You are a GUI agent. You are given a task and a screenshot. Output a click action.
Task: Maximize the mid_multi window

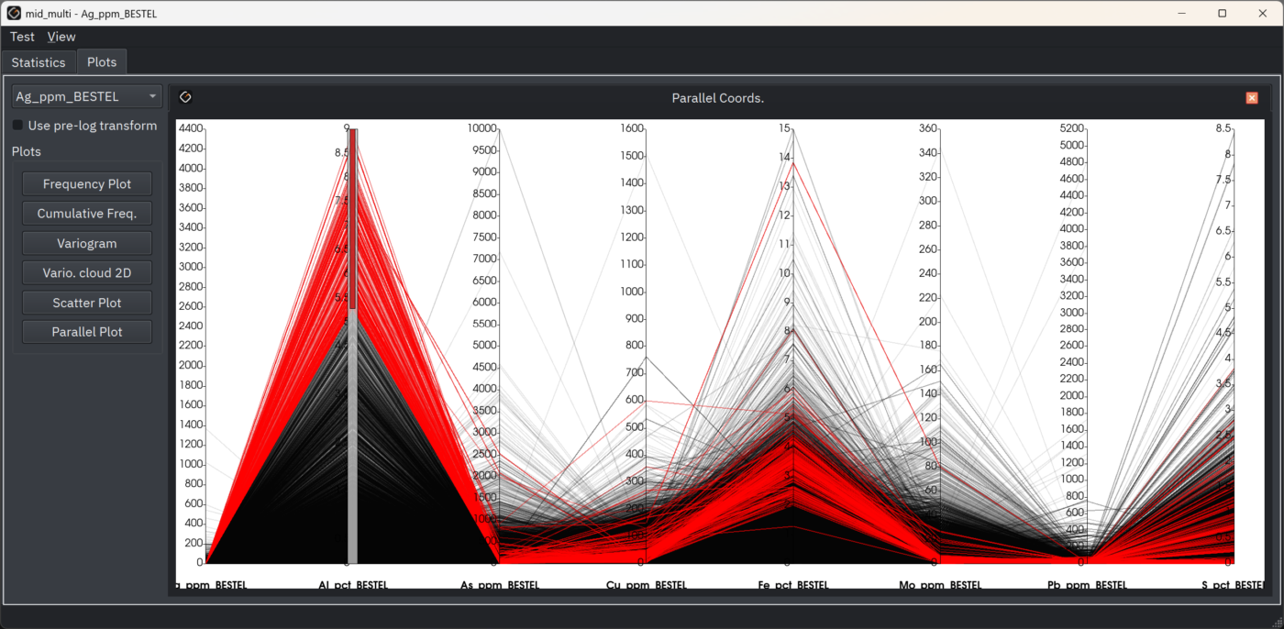tap(1223, 13)
